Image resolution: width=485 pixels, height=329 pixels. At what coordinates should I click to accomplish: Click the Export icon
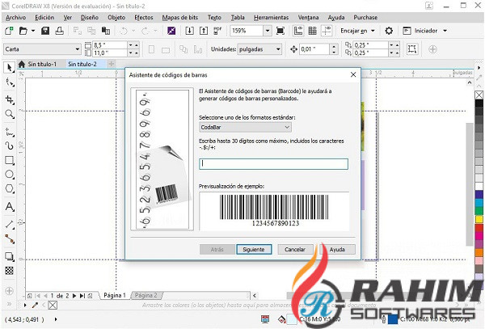click(204, 31)
